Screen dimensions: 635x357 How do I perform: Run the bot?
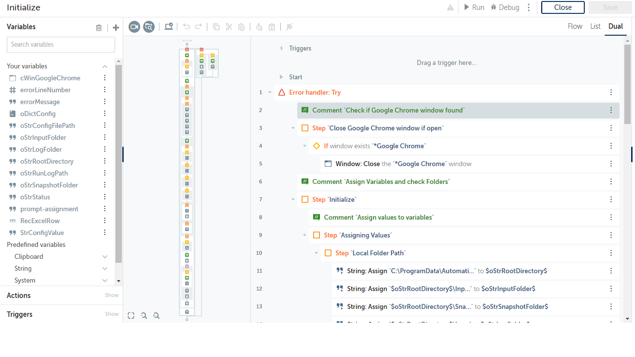[x=474, y=7]
